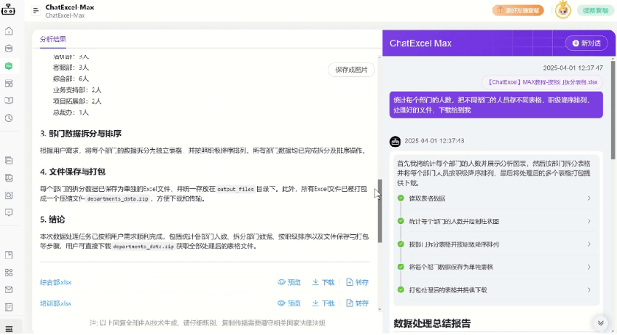Click the robot logo in the sidebar
The height and width of the screenshot is (335, 617).
[x=8, y=10]
